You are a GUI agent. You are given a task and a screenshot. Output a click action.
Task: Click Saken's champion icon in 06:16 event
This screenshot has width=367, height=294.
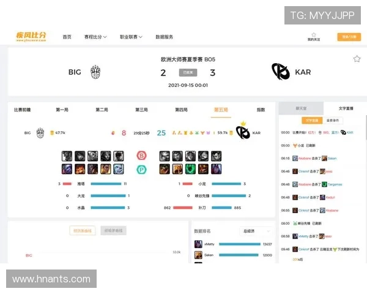[324, 159]
